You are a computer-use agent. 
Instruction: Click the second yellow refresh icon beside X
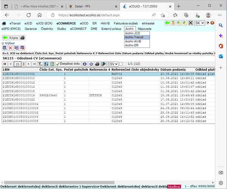[185, 23]
